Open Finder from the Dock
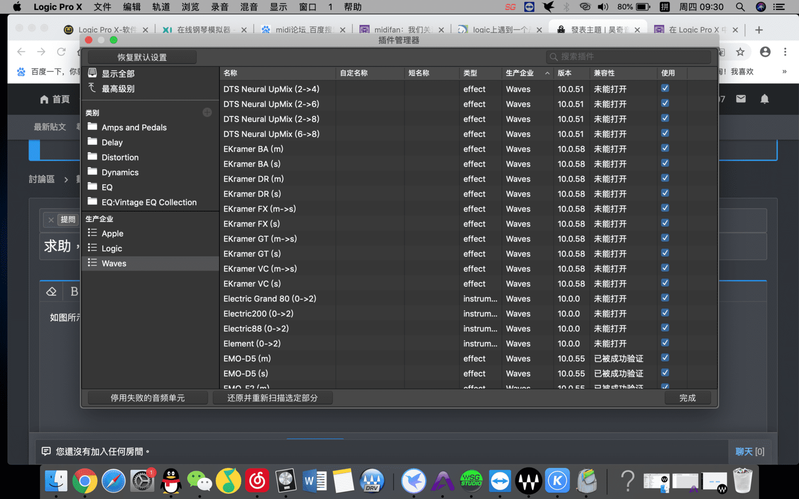Screen dimensions: 799x499 (x=56, y=481)
